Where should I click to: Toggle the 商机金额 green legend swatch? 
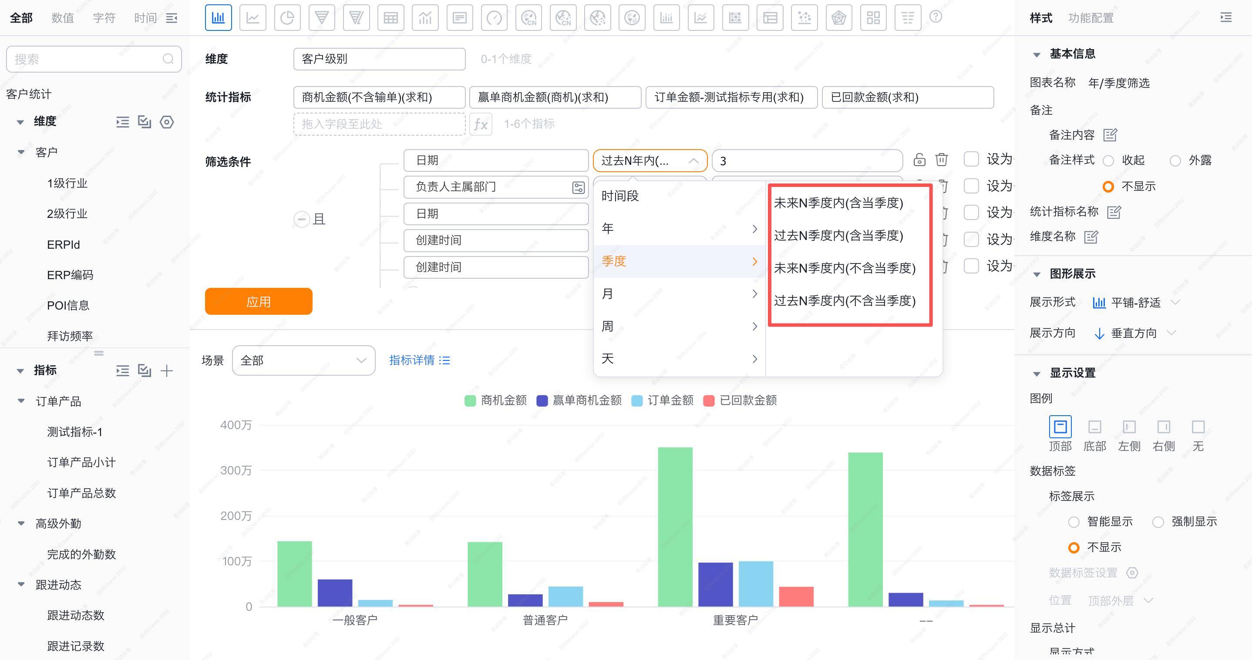pos(470,401)
